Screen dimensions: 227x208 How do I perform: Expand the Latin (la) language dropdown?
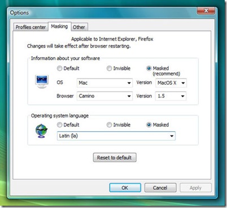[116, 136]
